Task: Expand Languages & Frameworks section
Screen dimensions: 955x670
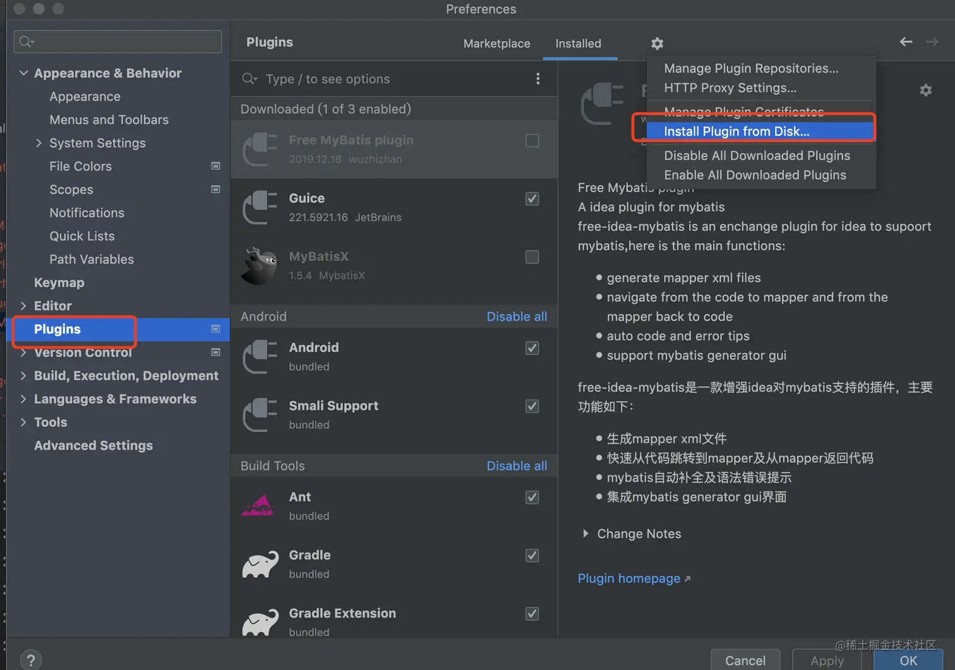Action: [x=23, y=399]
